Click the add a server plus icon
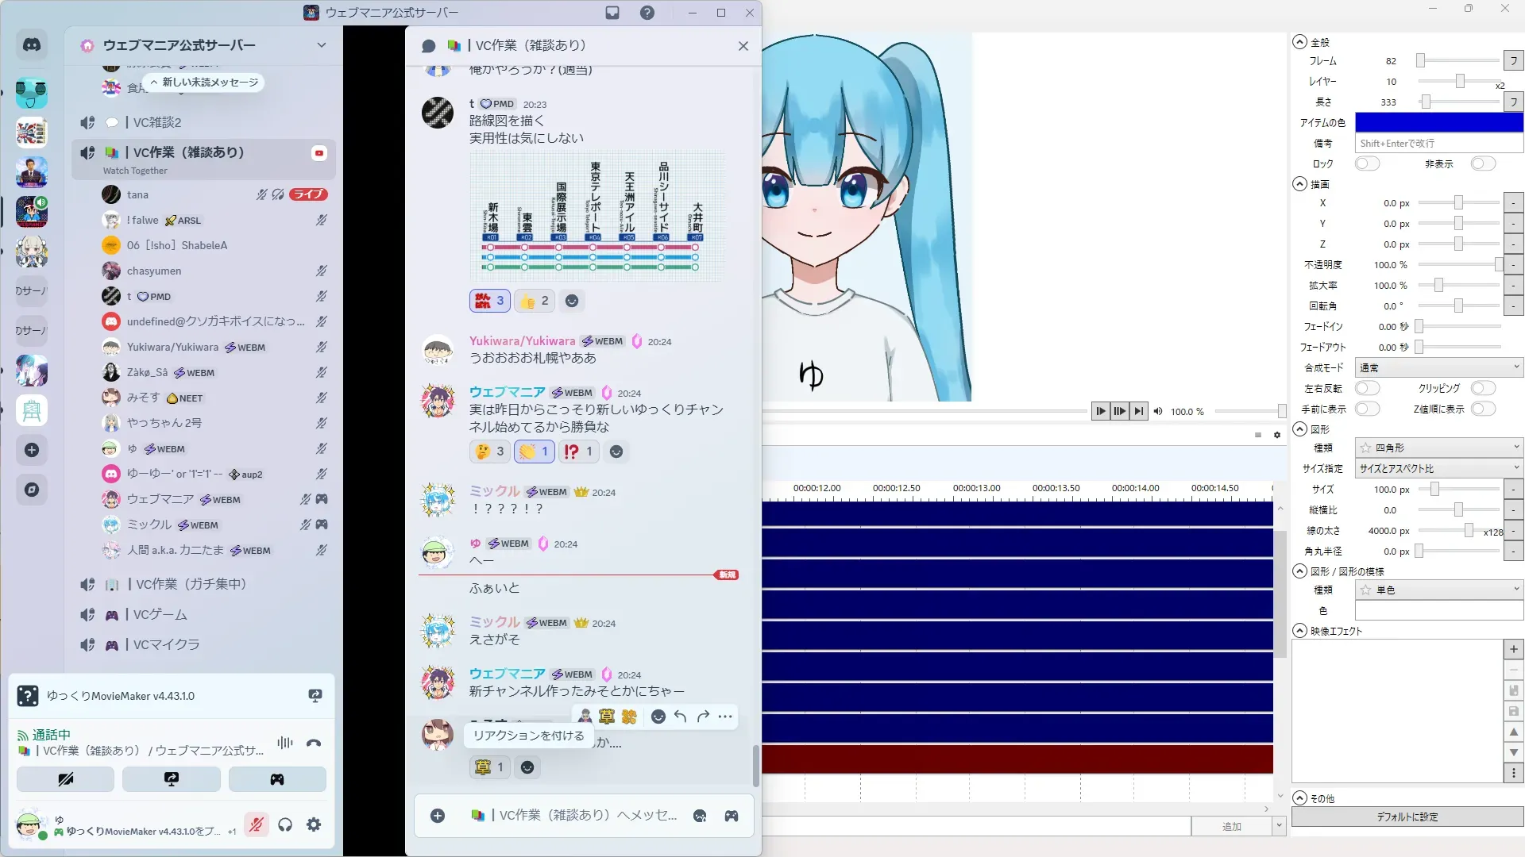 point(32,450)
